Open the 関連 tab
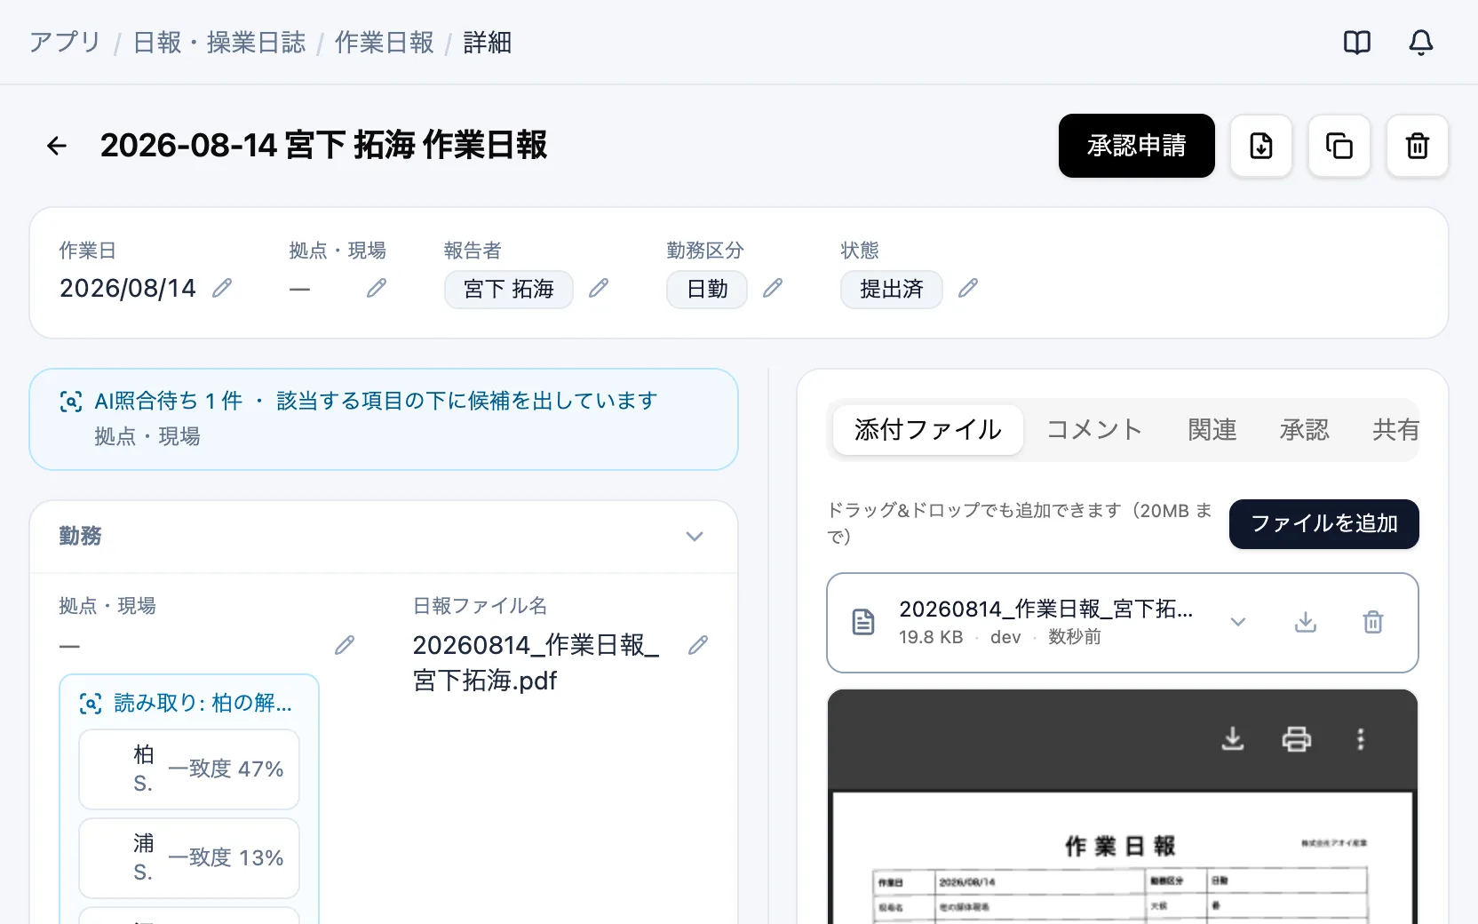 [x=1212, y=430]
